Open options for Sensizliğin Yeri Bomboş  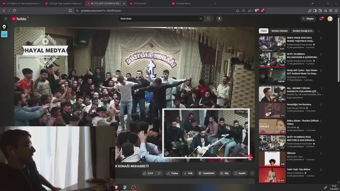coord(321,105)
